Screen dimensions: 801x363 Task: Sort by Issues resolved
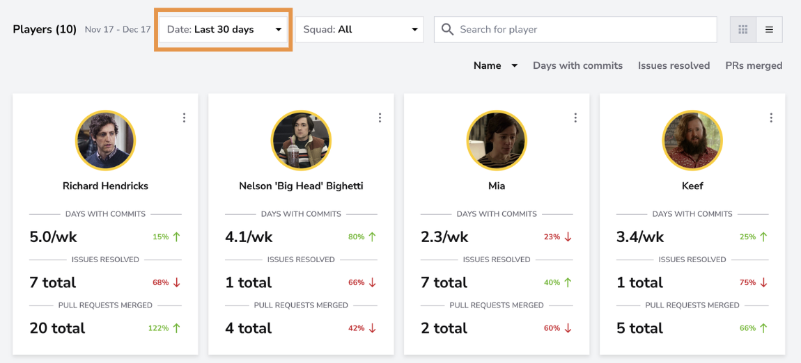coord(674,65)
